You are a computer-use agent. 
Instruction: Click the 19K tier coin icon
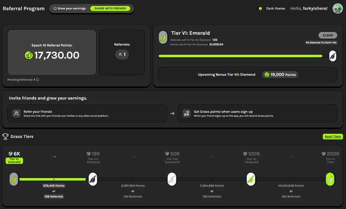pos(89,154)
